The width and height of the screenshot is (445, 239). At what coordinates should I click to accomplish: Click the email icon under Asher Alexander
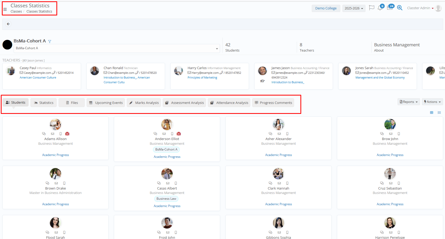(279, 134)
